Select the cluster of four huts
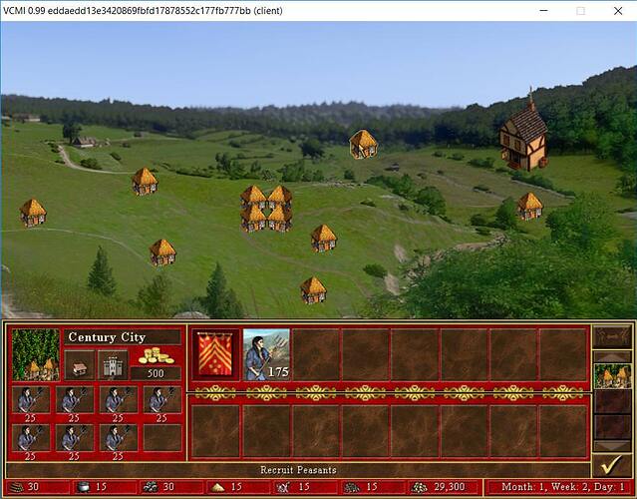The height and width of the screenshot is (499, 637). (266, 209)
